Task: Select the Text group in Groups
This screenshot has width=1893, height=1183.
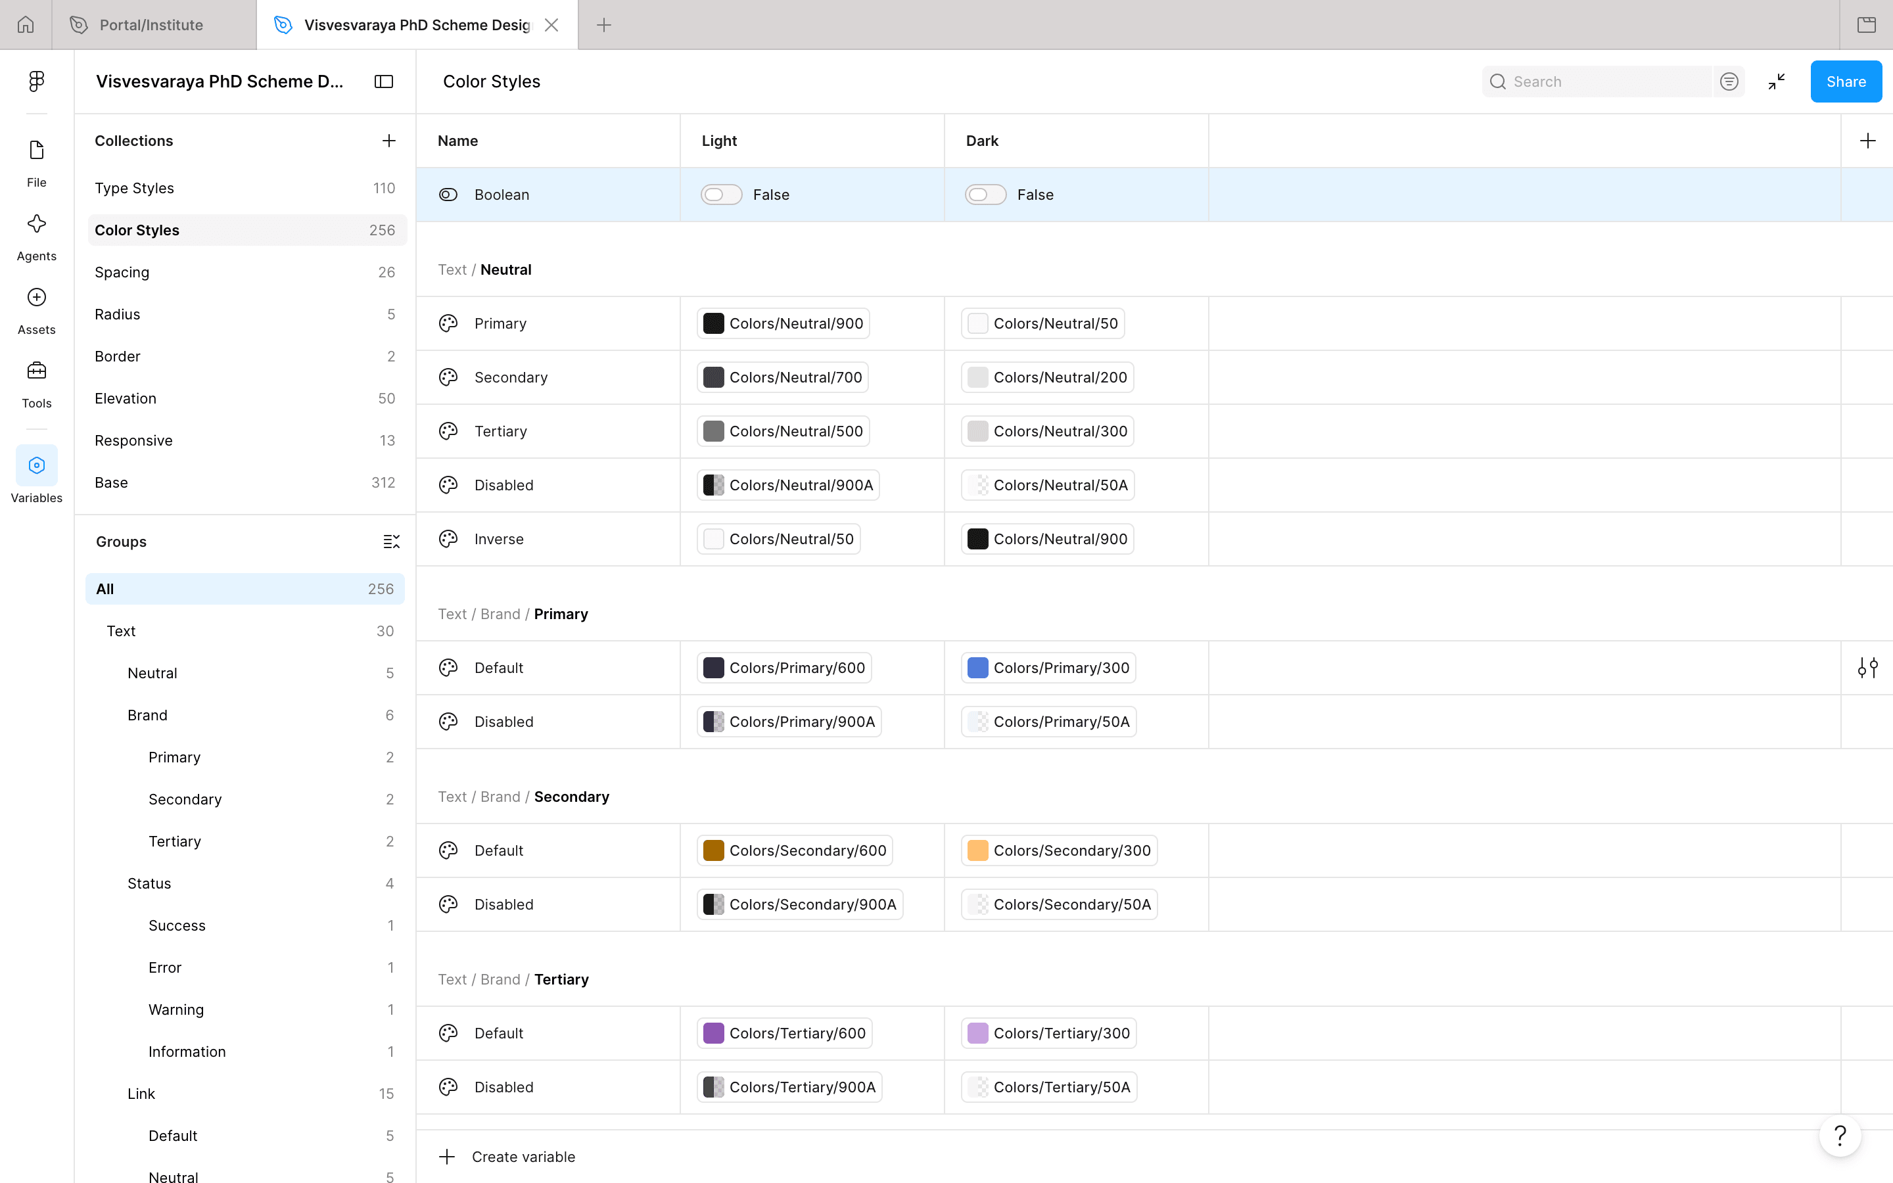Action: tap(245, 632)
